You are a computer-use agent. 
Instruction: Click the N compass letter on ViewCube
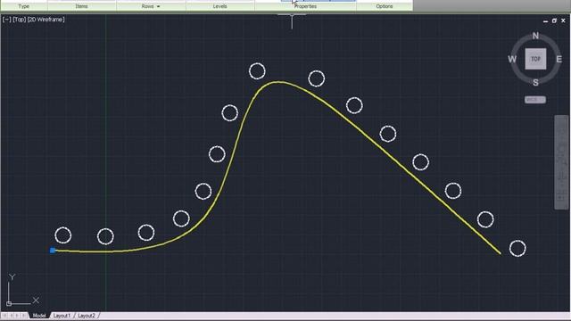[535, 36]
